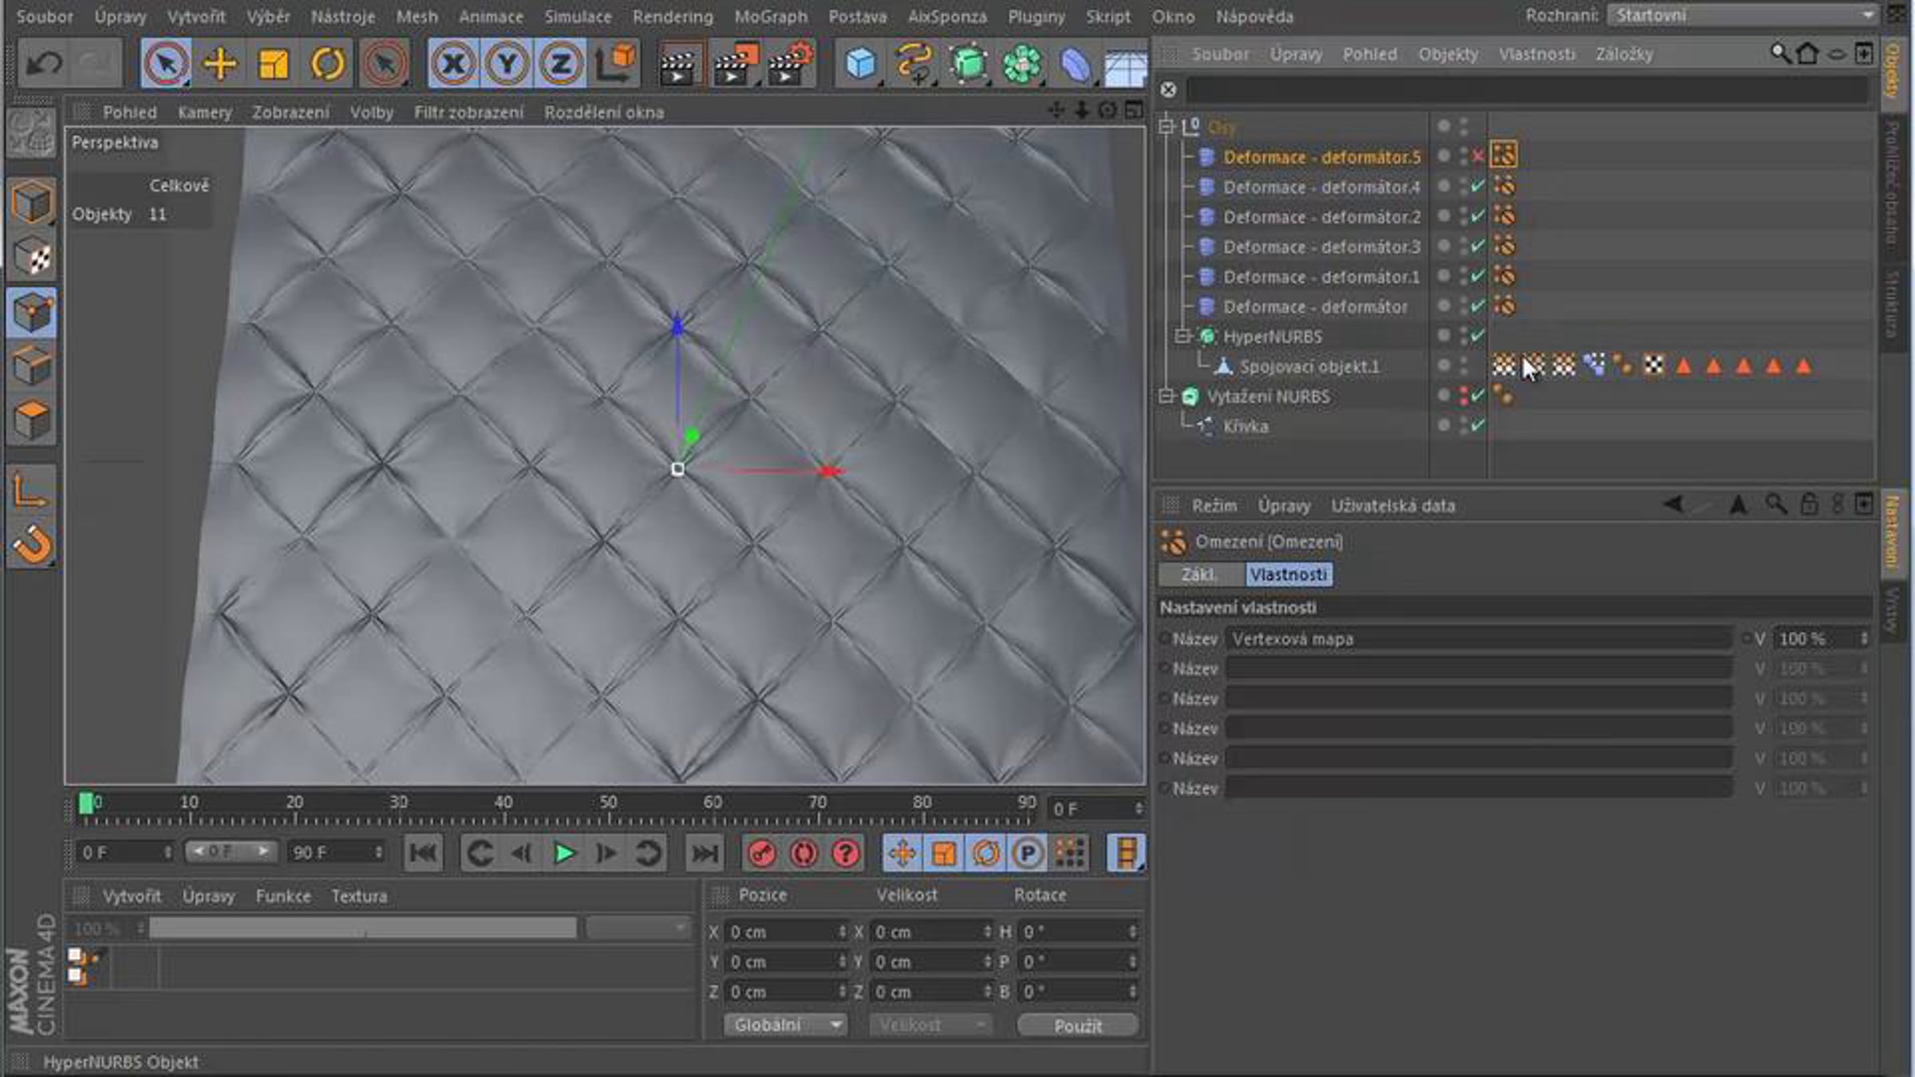Viewport: 1915px width, 1077px height.
Task: Click the timeline playhead at frame 0
Action: tap(85, 803)
